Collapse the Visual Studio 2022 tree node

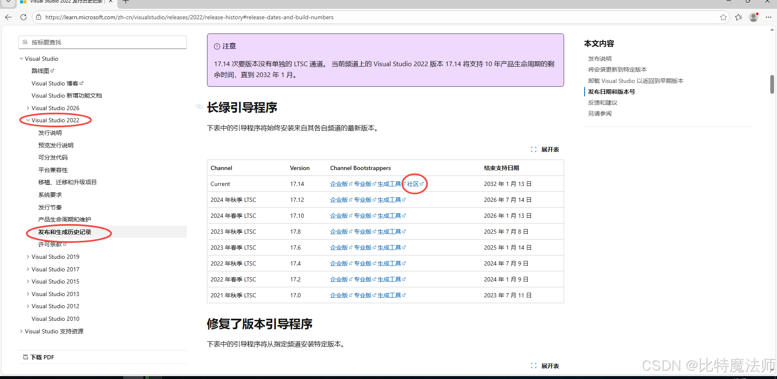pos(28,120)
